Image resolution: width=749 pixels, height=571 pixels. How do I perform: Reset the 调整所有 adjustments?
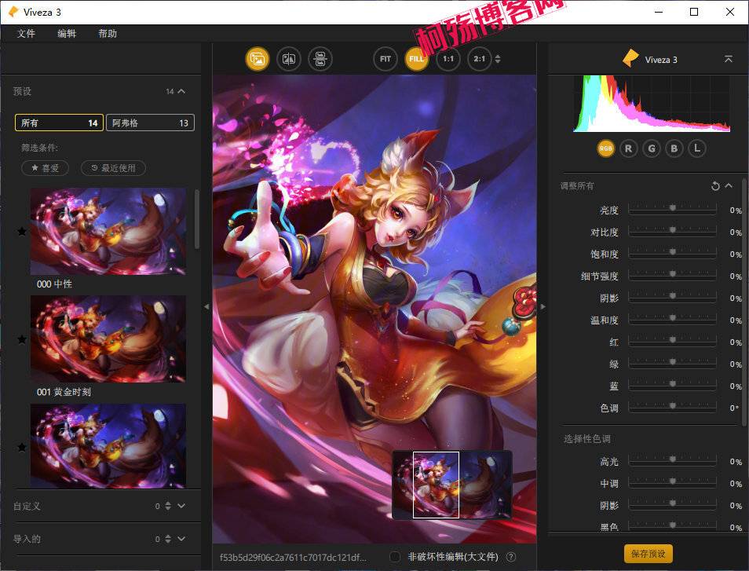pyautogui.click(x=715, y=186)
